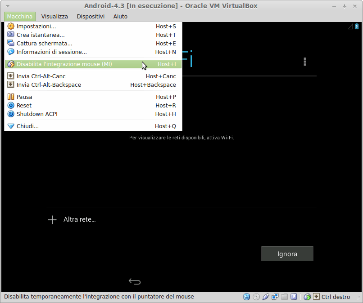The image size is (363, 303).
Task: Click the status bar hint about mouse integration
Action: 99,297
